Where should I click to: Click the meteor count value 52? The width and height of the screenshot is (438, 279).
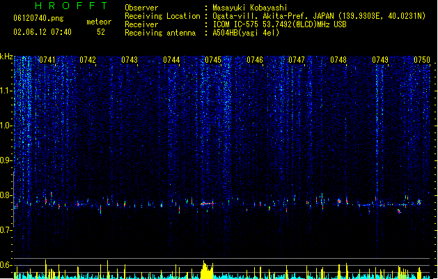coord(101,32)
